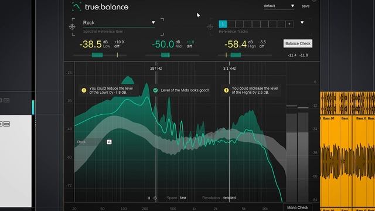
Task: Click the High band level slider
Action: coord(244,55)
